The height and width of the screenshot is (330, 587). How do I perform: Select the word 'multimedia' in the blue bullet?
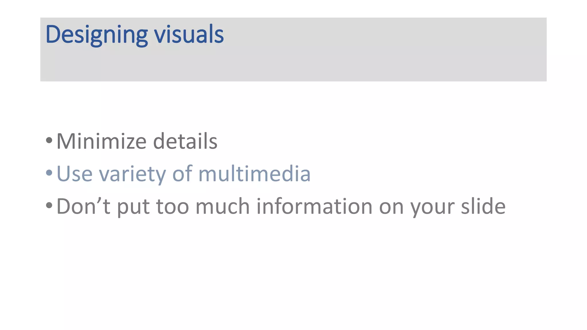pos(254,173)
